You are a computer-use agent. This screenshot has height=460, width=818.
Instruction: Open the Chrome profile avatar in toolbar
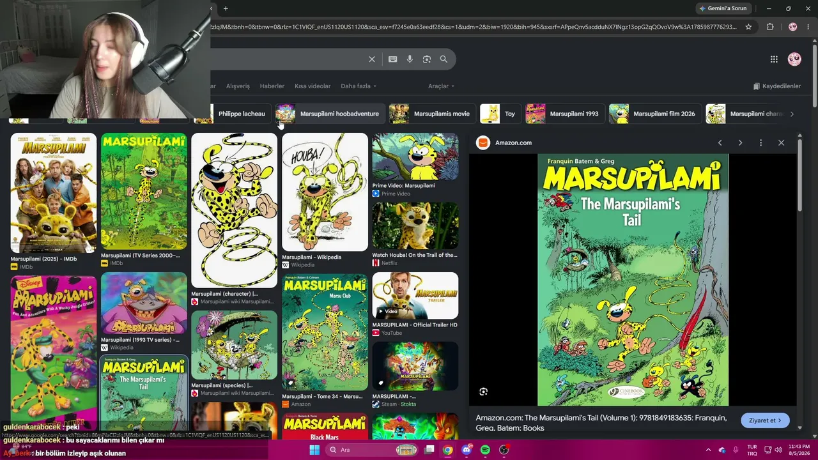(793, 27)
